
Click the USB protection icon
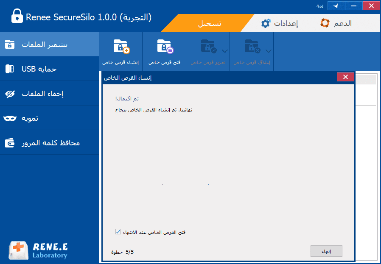pos(10,69)
